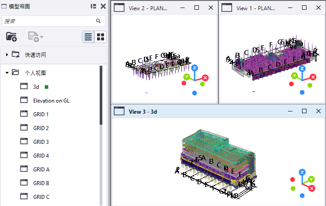
Task: Toggle the panel dock layout icon
Action: click(93, 7)
